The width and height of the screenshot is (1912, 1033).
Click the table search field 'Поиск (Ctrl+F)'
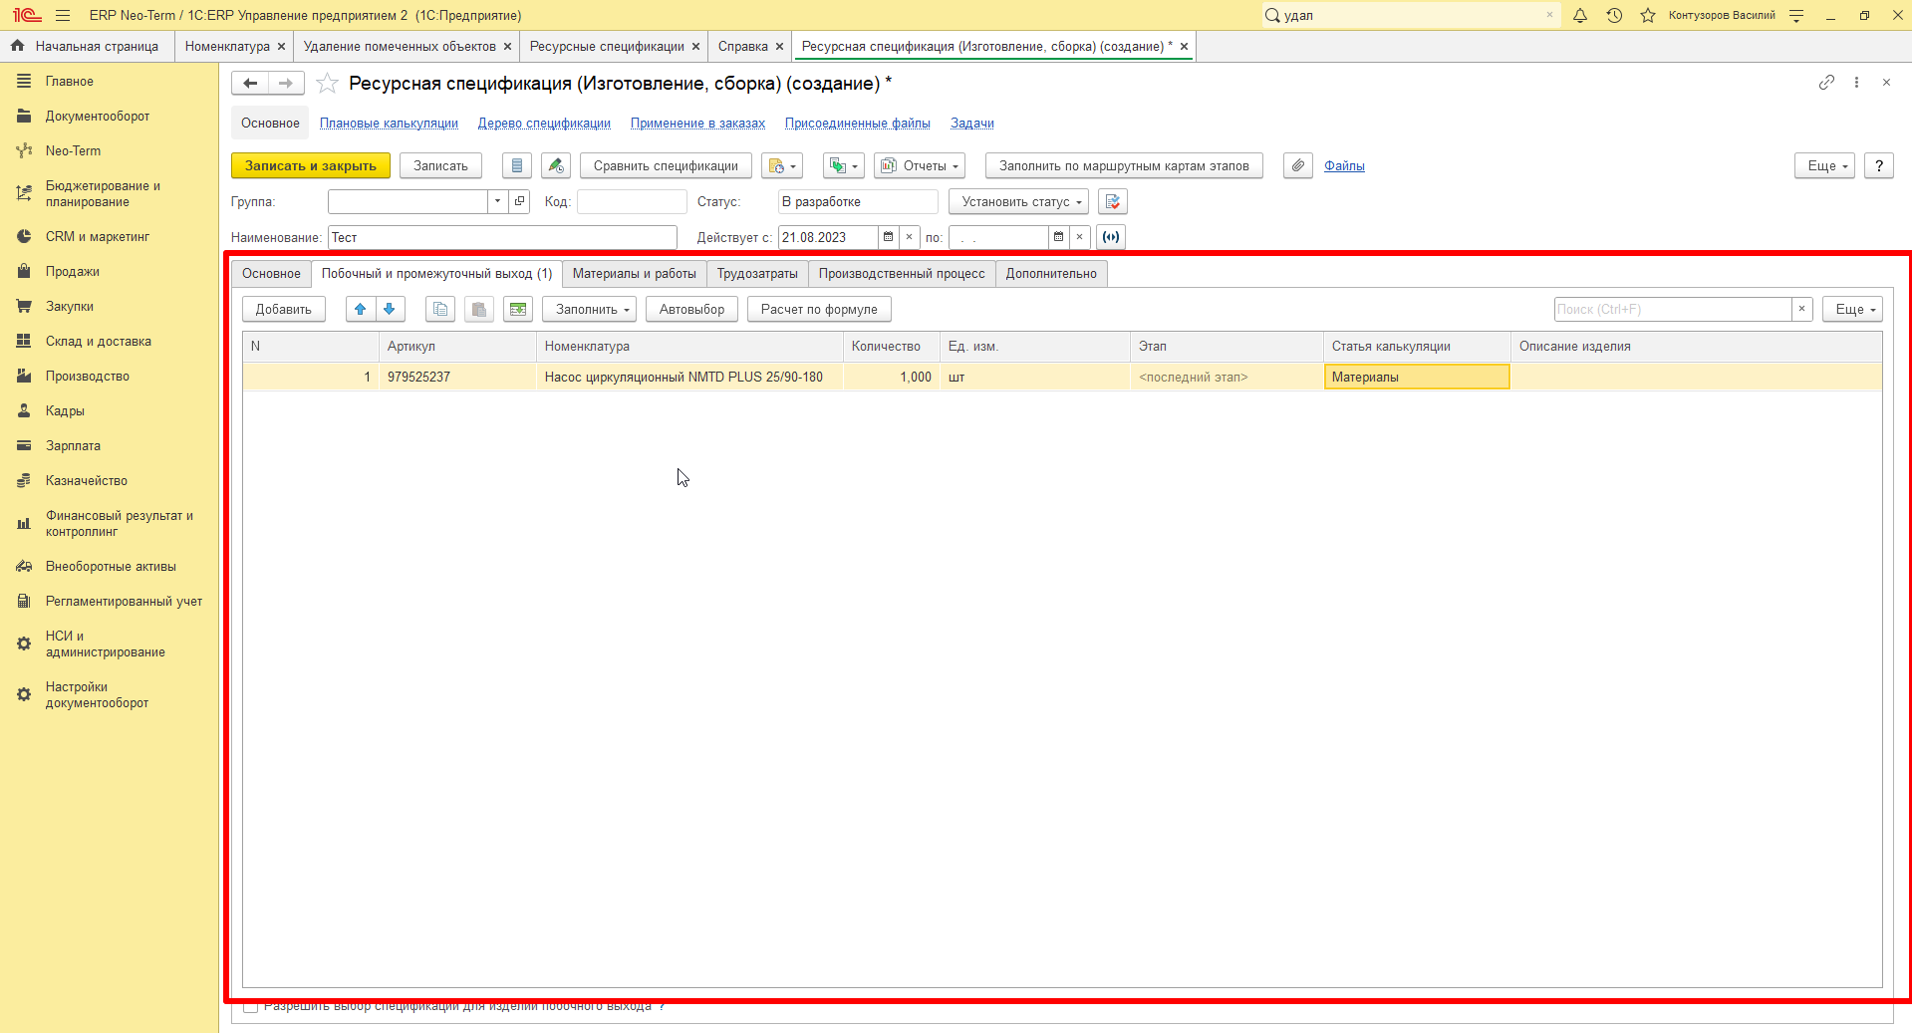pos(1673,309)
